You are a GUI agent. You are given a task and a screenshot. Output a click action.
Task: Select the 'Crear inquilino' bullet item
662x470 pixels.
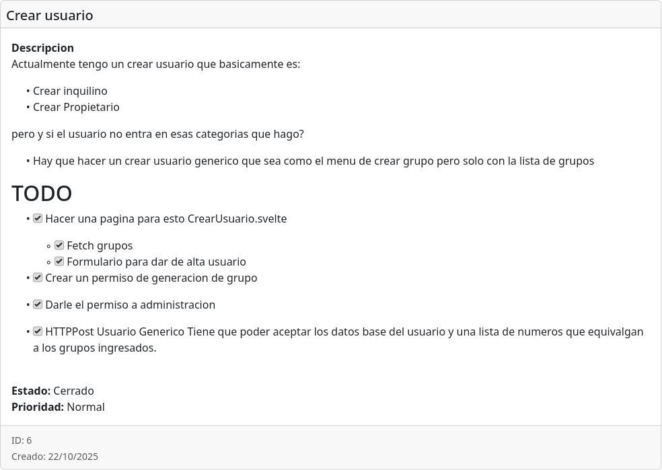click(x=70, y=91)
